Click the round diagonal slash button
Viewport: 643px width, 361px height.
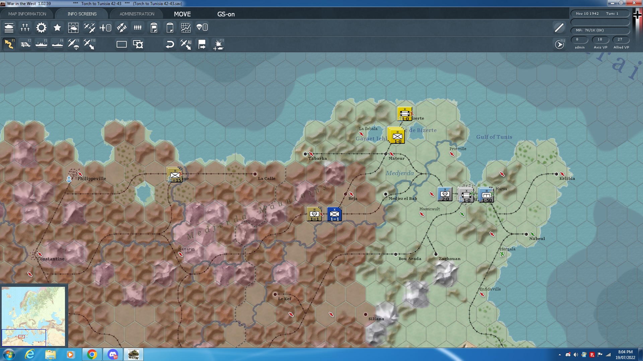pos(559,28)
